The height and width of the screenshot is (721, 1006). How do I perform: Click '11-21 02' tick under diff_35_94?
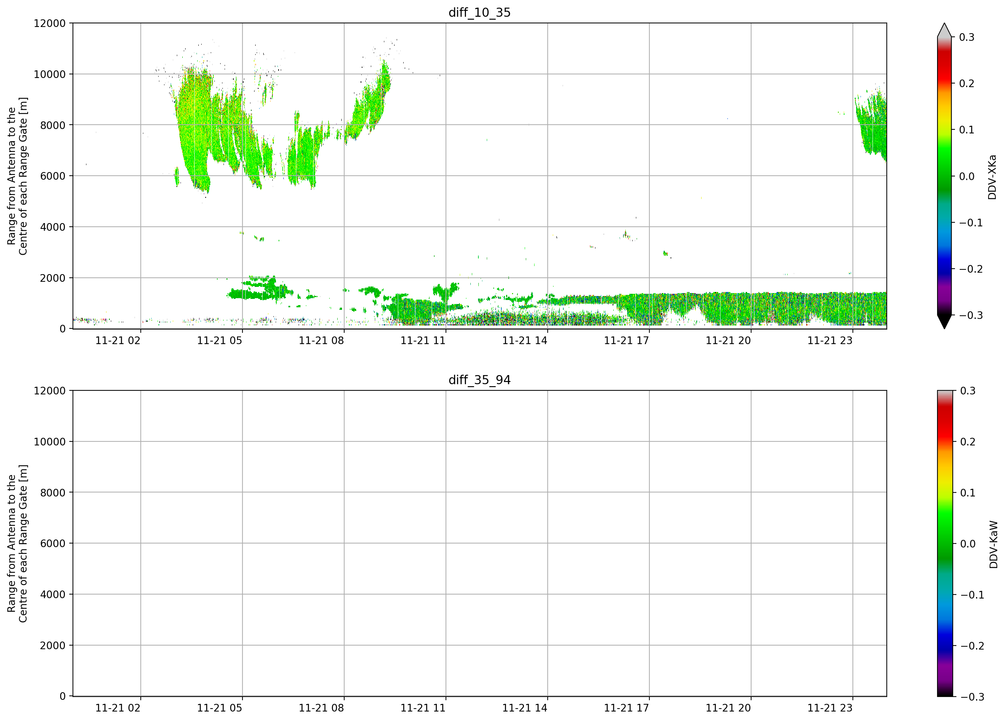pos(118,708)
